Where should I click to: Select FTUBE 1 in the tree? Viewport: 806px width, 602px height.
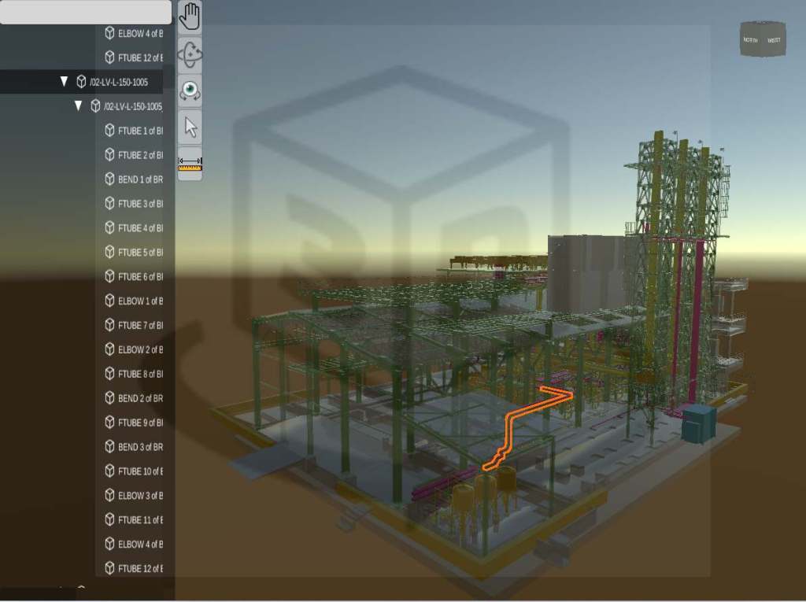point(140,131)
